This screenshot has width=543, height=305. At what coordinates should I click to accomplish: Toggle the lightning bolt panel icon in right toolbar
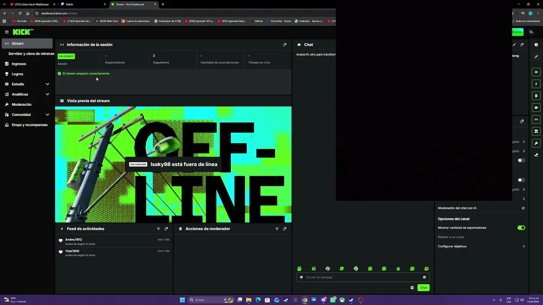(536, 84)
